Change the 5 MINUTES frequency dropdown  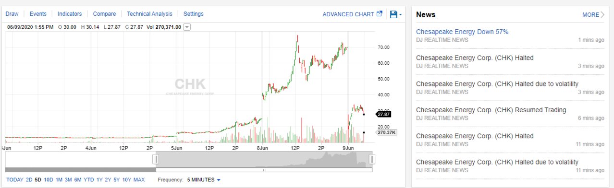[x=204, y=180]
